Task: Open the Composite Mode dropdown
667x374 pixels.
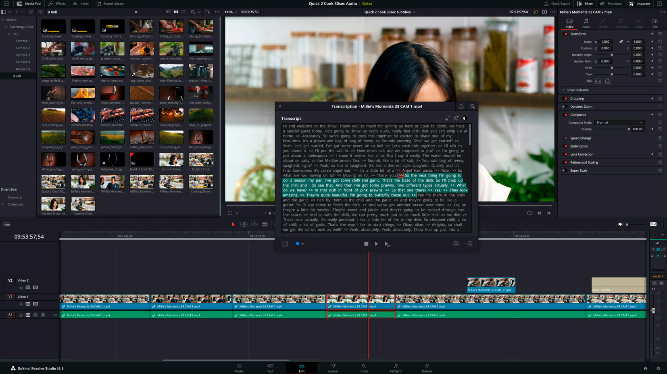Action: pyautogui.click(x=619, y=123)
